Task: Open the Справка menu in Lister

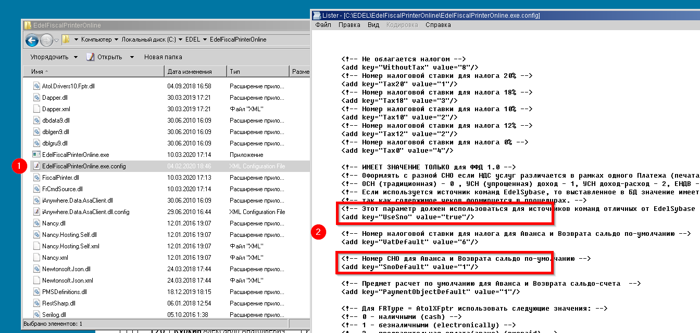Action: coord(438,25)
